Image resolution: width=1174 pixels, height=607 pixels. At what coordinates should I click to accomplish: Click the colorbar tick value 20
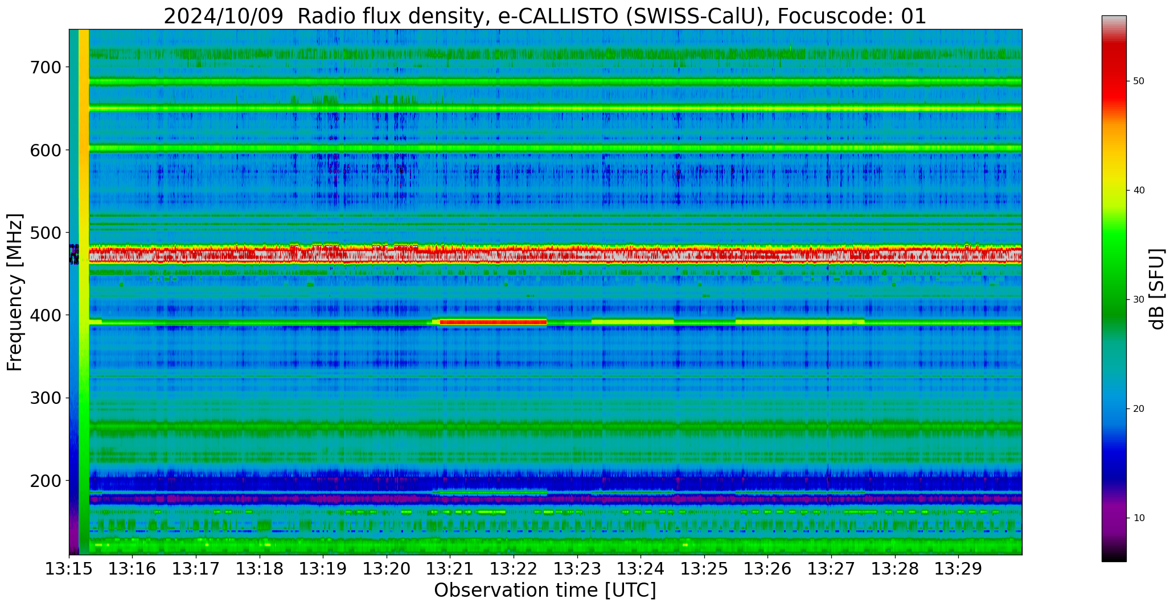pyautogui.click(x=1139, y=409)
